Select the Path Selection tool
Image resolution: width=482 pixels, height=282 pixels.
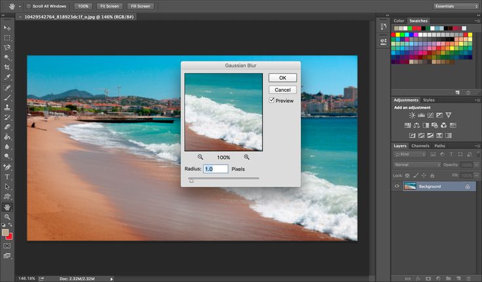(7, 186)
